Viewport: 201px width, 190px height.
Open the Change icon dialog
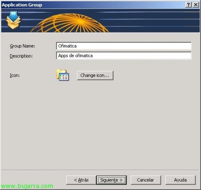95,75
